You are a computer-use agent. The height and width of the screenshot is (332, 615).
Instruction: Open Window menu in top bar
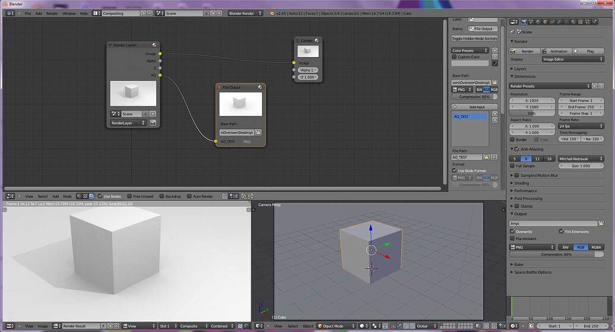click(69, 13)
